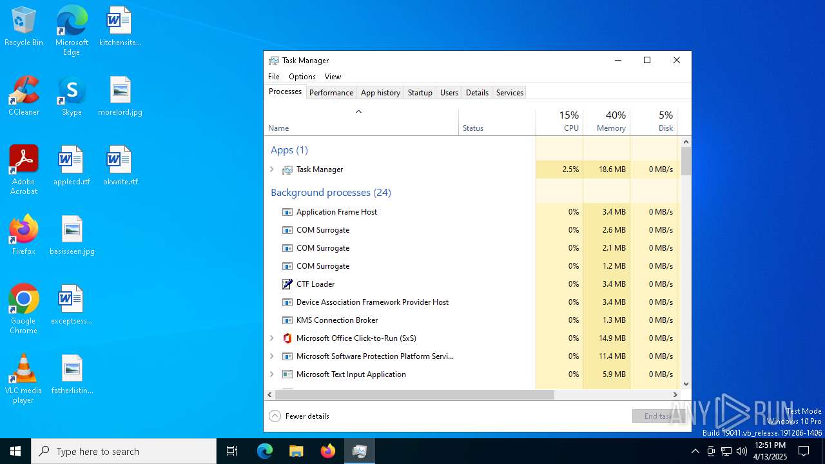Open the File menu
Viewport: 825px width, 464px height.
tap(274, 77)
